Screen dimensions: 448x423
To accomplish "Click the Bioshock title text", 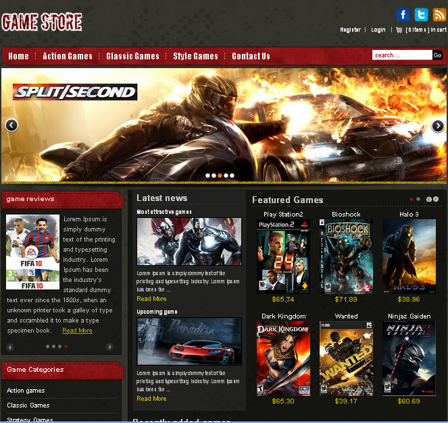I will [x=346, y=215].
